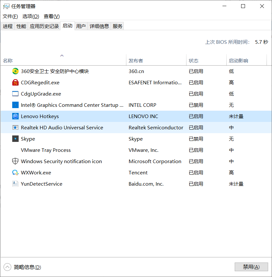Select the YunDetectService row name
Viewport: 272px width, 277px height.
pos(41,184)
